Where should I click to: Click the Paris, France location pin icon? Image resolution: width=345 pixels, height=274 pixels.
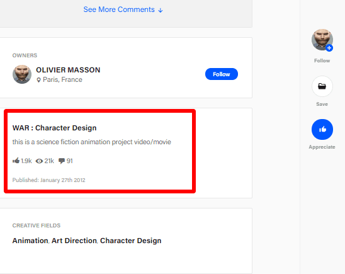(38, 80)
